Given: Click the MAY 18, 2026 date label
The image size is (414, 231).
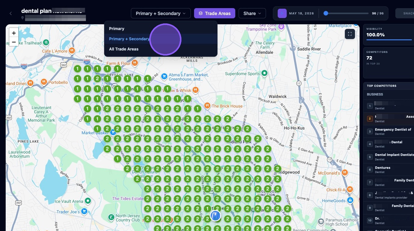Looking at the screenshot, I should (301, 14).
